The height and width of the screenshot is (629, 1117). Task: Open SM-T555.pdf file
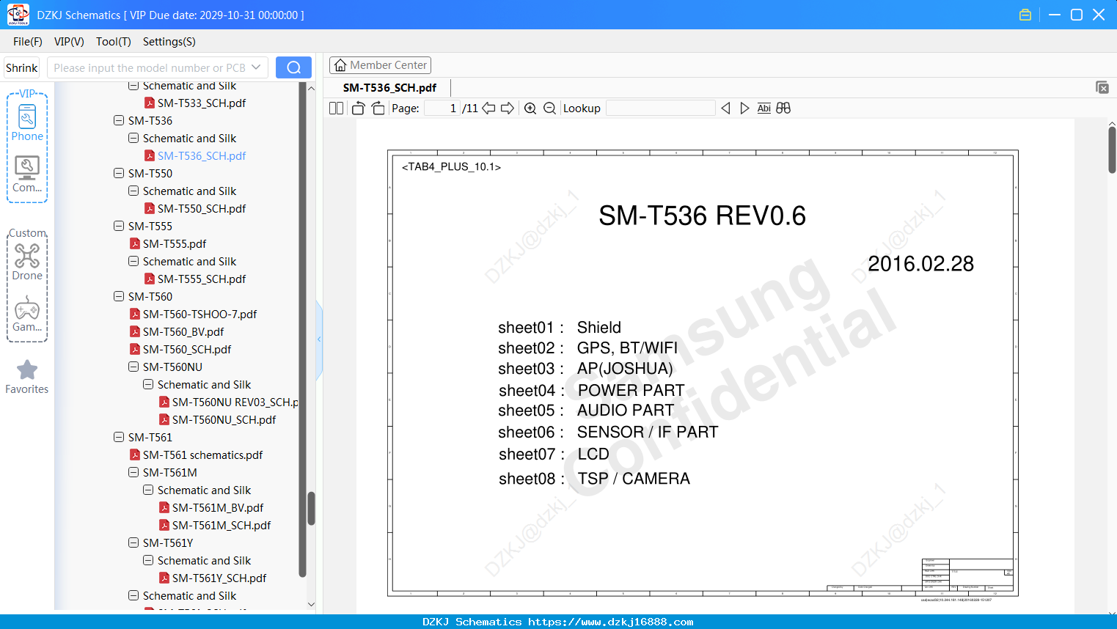[x=168, y=244]
